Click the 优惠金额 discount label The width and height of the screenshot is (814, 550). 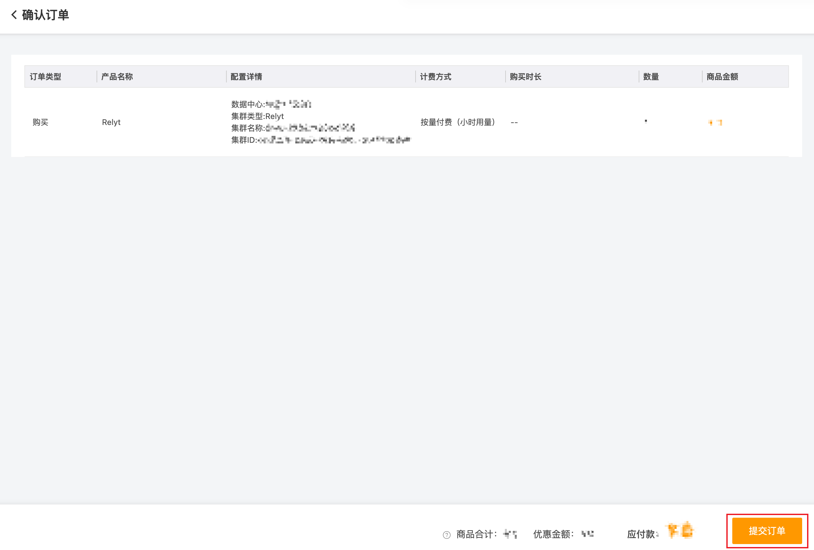(x=553, y=534)
